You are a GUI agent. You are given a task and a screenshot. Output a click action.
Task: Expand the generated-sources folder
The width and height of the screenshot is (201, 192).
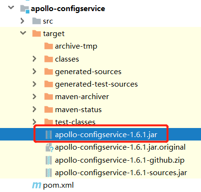point(34,71)
